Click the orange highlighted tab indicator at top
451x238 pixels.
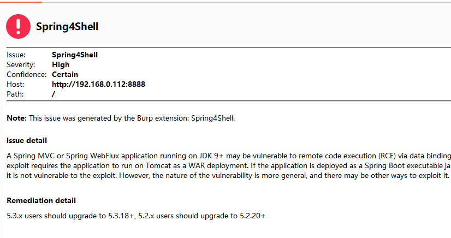pyautogui.click(x=21, y=2)
